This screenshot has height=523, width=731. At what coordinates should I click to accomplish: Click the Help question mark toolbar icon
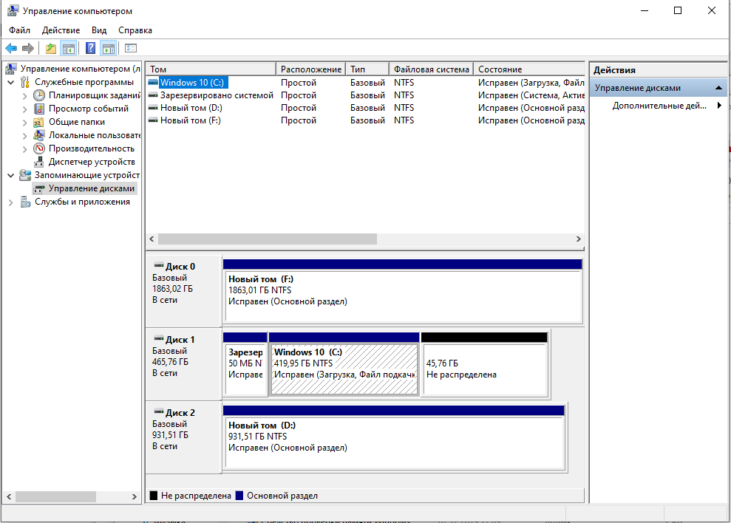(90, 49)
